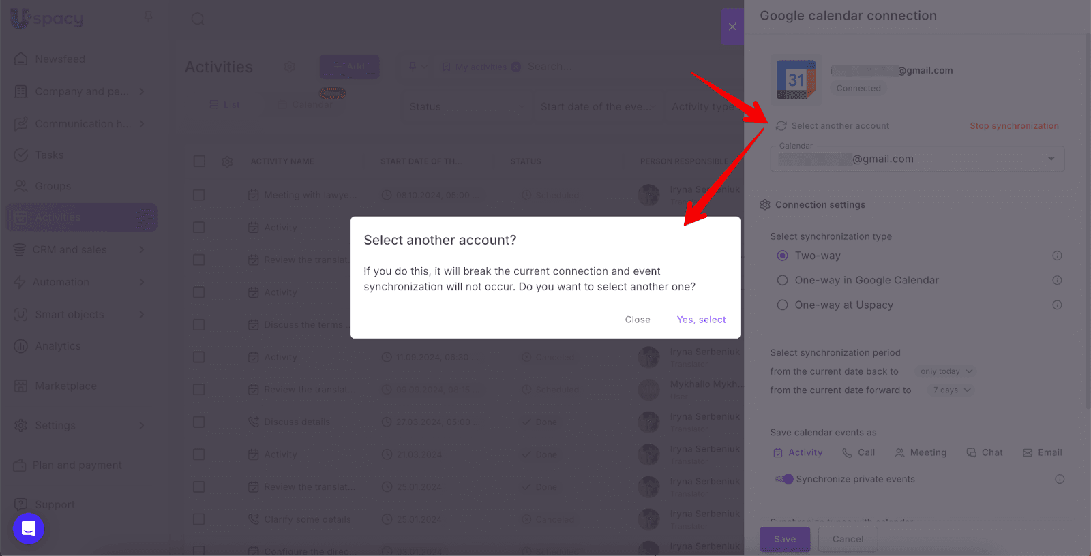The image size is (1091, 556).
Task: Click info icon for One-way in Google Calendar
Action: tap(1057, 280)
